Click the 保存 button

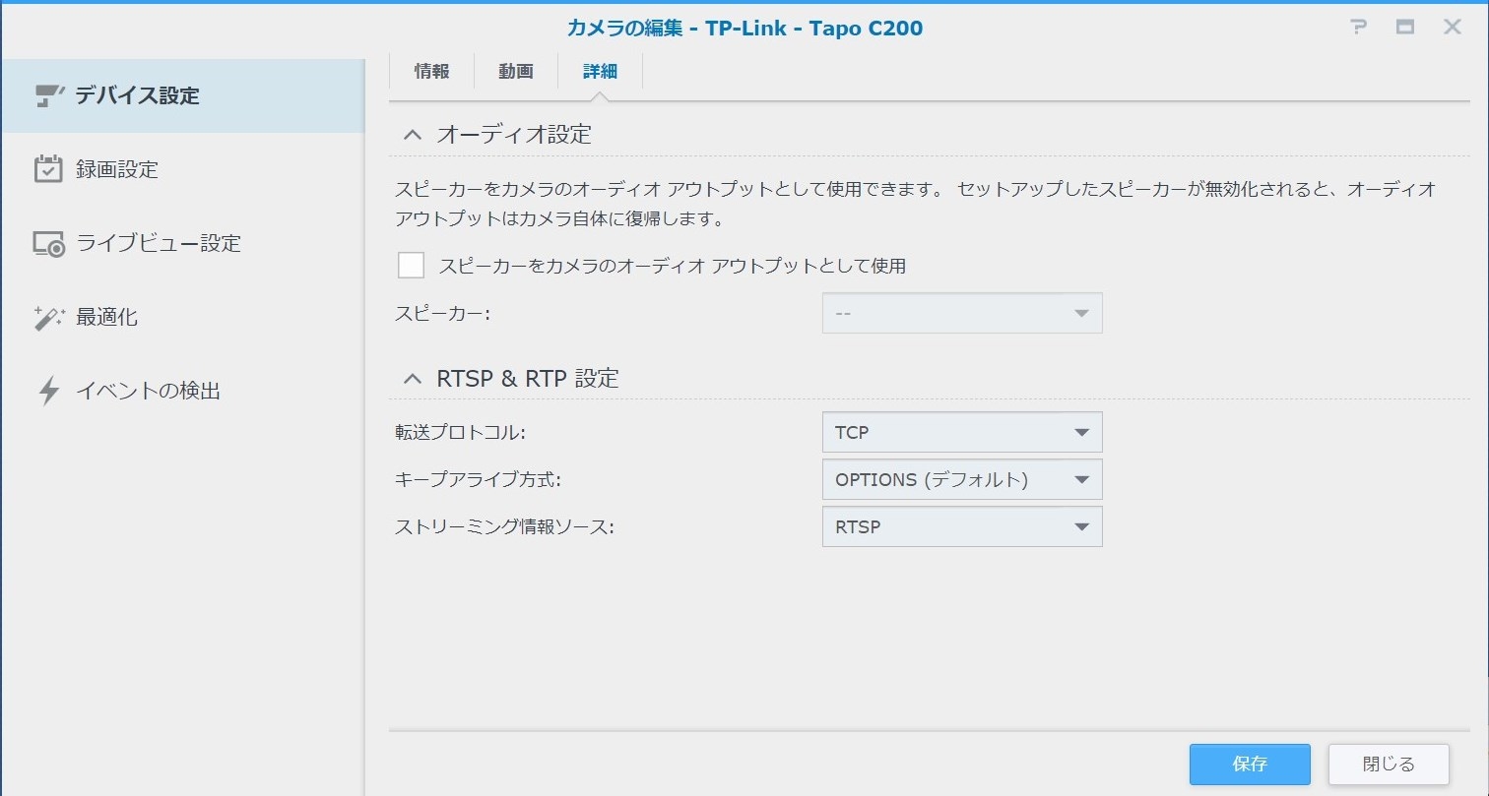pyautogui.click(x=1250, y=765)
